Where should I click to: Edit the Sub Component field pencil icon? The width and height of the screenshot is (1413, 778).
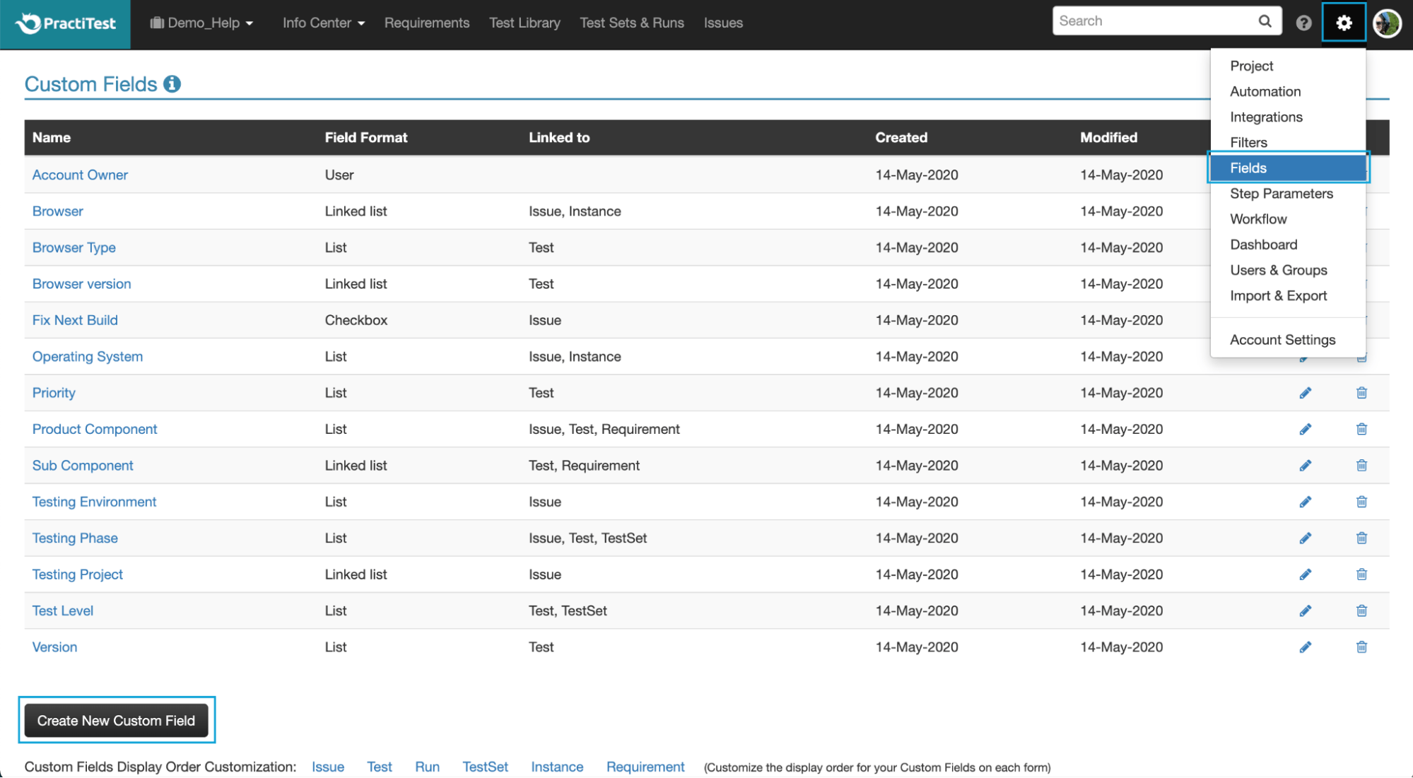point(1305,465)
